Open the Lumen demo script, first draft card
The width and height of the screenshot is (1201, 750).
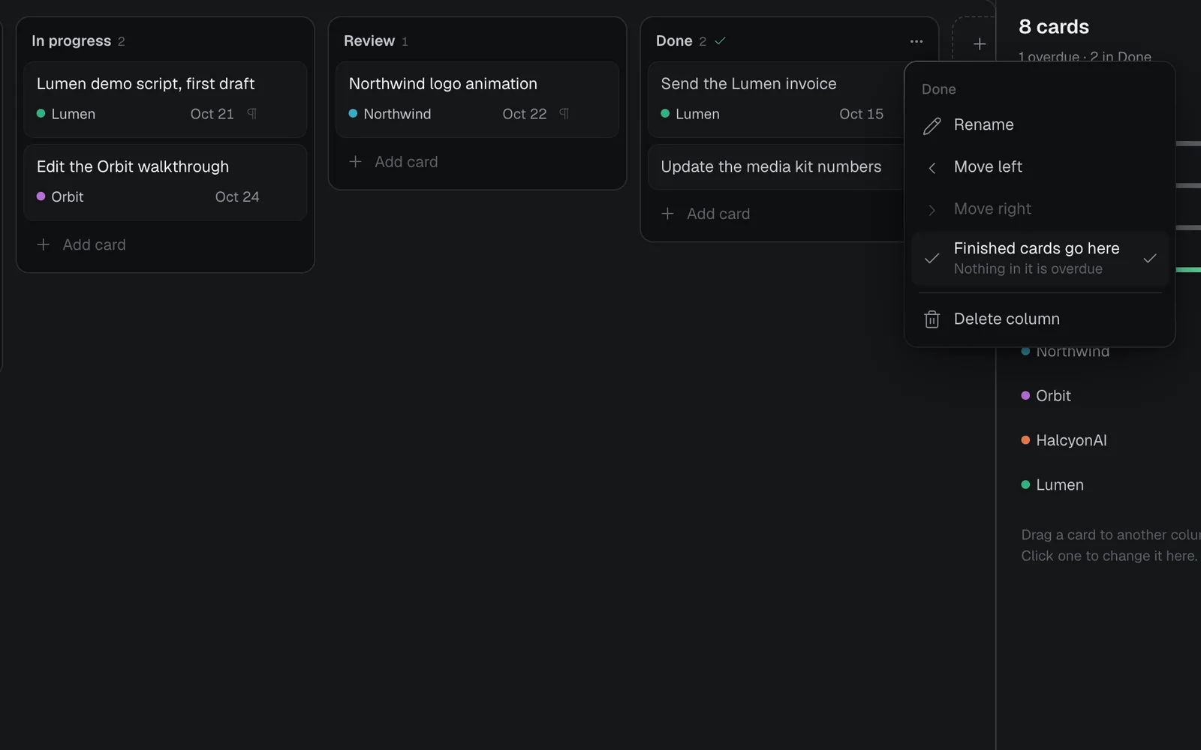pyautogui.click(x=165, y=99)
